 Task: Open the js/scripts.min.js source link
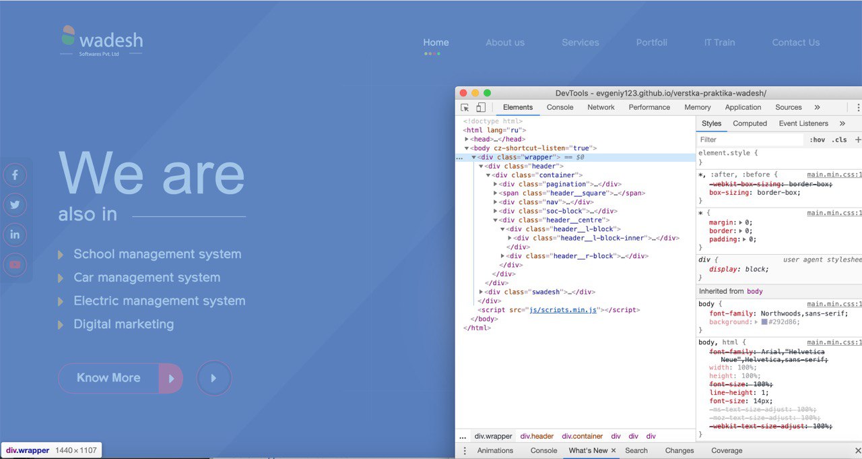(x=563, y=310)
